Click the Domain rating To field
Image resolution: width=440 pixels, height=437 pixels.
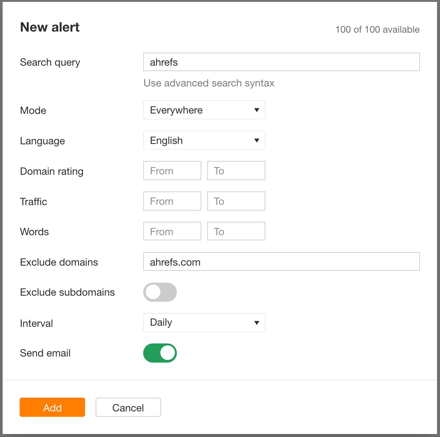pos(236,171)
